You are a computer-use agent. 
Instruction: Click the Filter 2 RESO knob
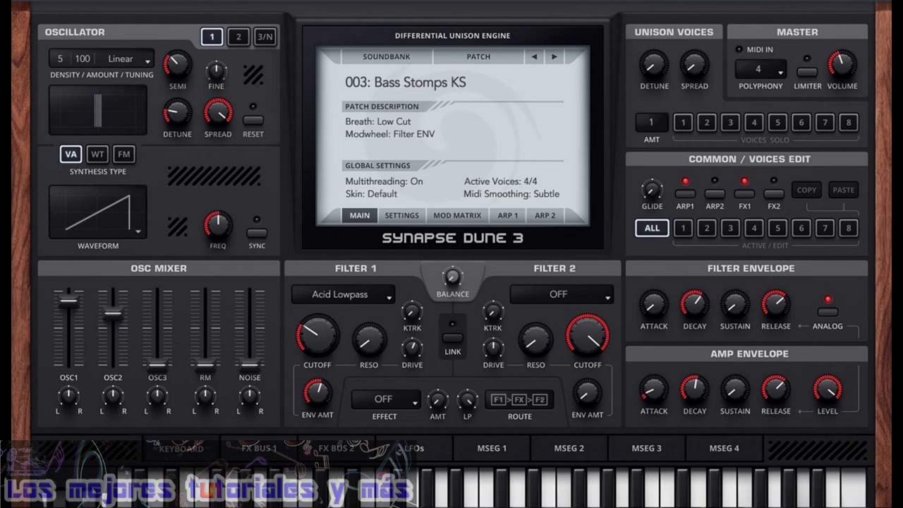tap(535, 341)
